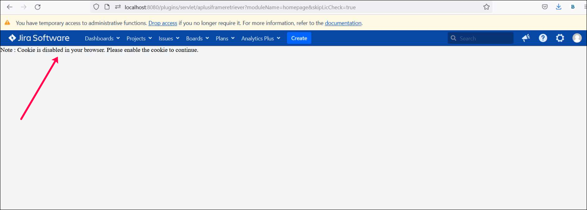Viewport: 587px width, 210px height.
Task: Click the browser back arrow
Action: (x=10, y=7)
